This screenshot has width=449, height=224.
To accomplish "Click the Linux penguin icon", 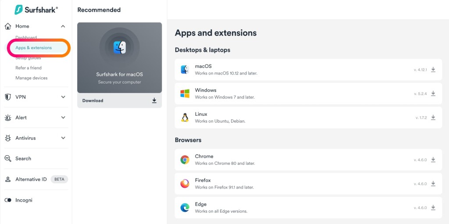I will pos(185,117).
